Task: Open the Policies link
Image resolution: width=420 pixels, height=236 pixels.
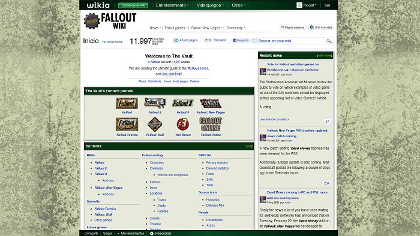Action: (194, 81)
